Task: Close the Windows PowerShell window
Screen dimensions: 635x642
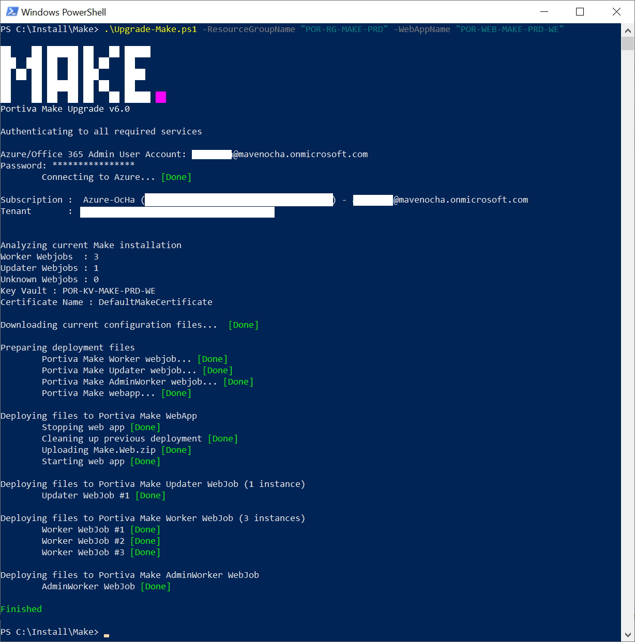Action: click(x=616, y=11)
